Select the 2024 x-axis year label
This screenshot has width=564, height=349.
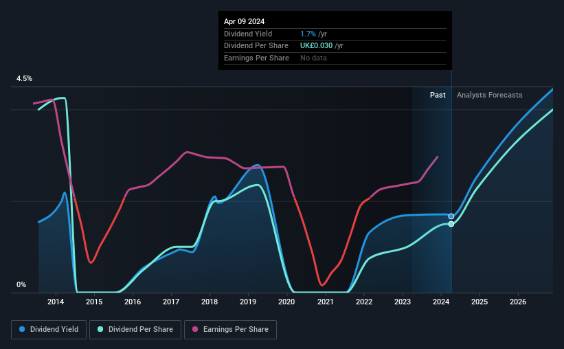tap(441, 302)
